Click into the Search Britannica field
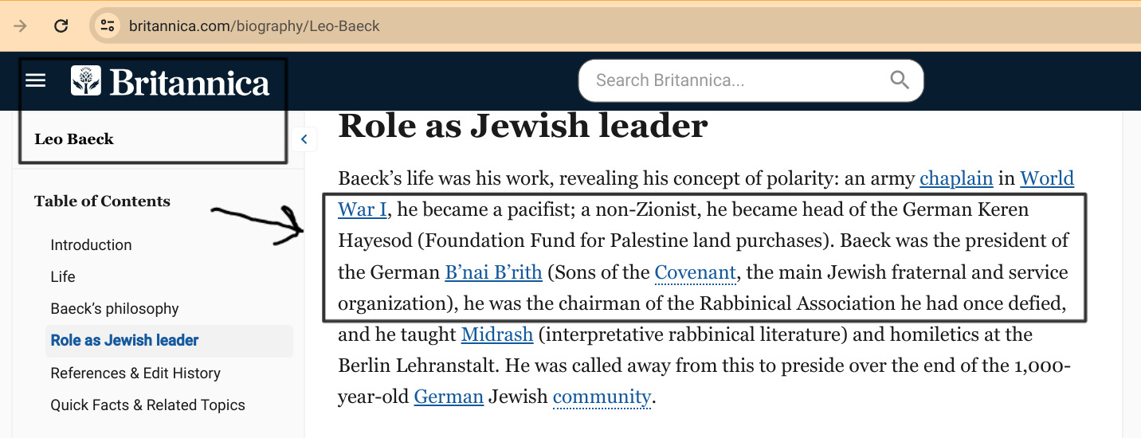 point(733,80)
